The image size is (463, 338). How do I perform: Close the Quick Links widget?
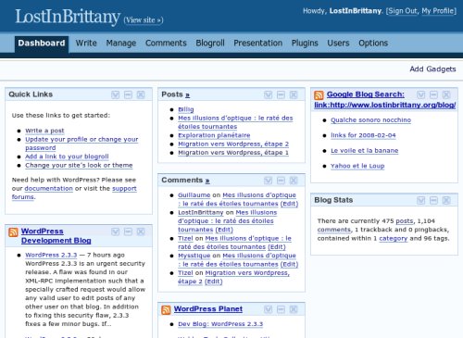click(141, 94)
